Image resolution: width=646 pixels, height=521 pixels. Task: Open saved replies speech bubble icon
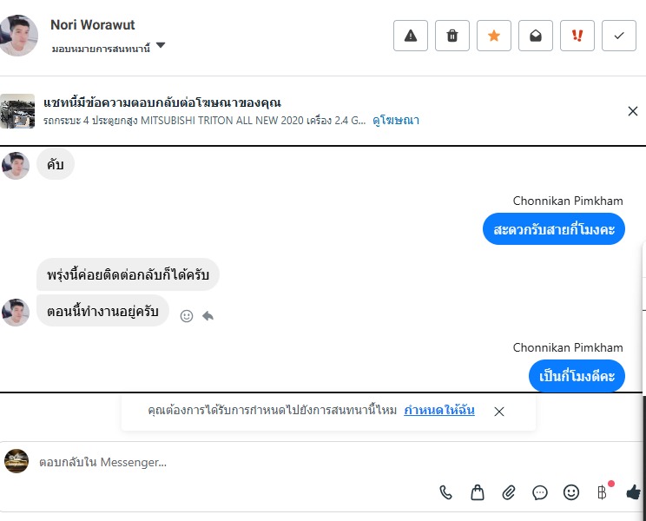pos(540,492)
